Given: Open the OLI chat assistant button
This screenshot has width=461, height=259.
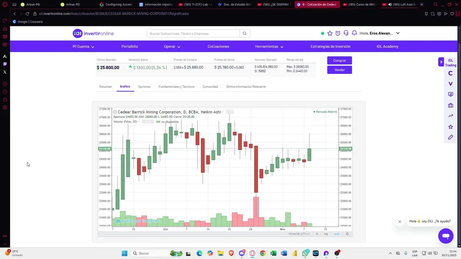Looking at the screenshot, I should (x=446, y=236).
